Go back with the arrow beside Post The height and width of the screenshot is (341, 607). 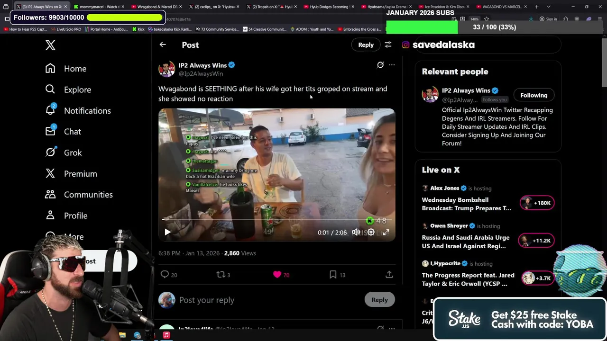tap(163, 45)
